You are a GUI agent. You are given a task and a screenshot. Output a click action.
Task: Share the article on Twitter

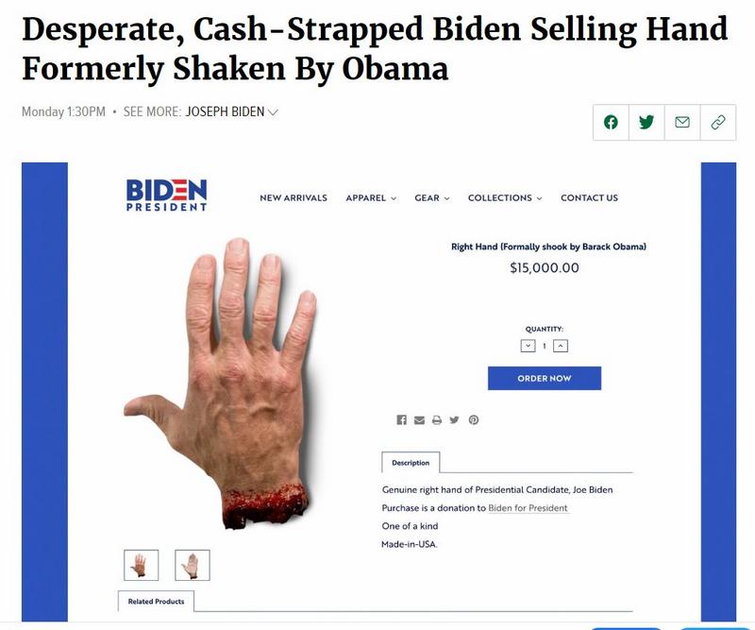pos(646,123)
